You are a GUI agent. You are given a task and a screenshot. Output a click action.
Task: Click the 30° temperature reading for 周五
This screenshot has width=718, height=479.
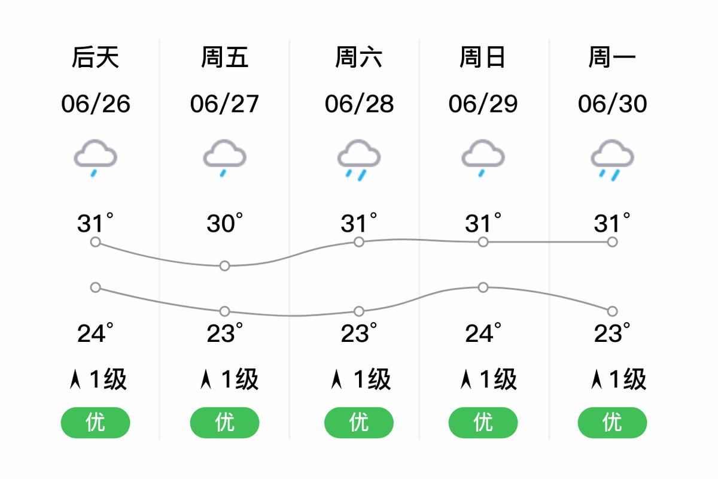[x=224, y=222]
